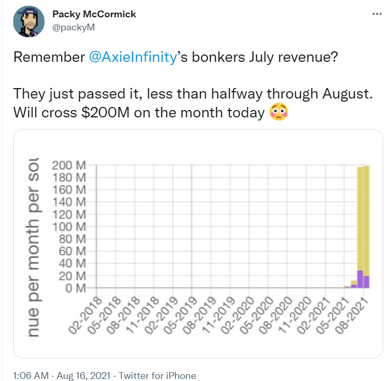Click the @packyM handle
Viewport: 392px width, 381px height.
(73, 27)
